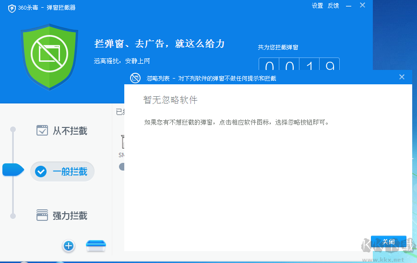Click the 共为您拦截弹窗 label
The height and width of the screenshot is (263, 417).
point(278,47)
